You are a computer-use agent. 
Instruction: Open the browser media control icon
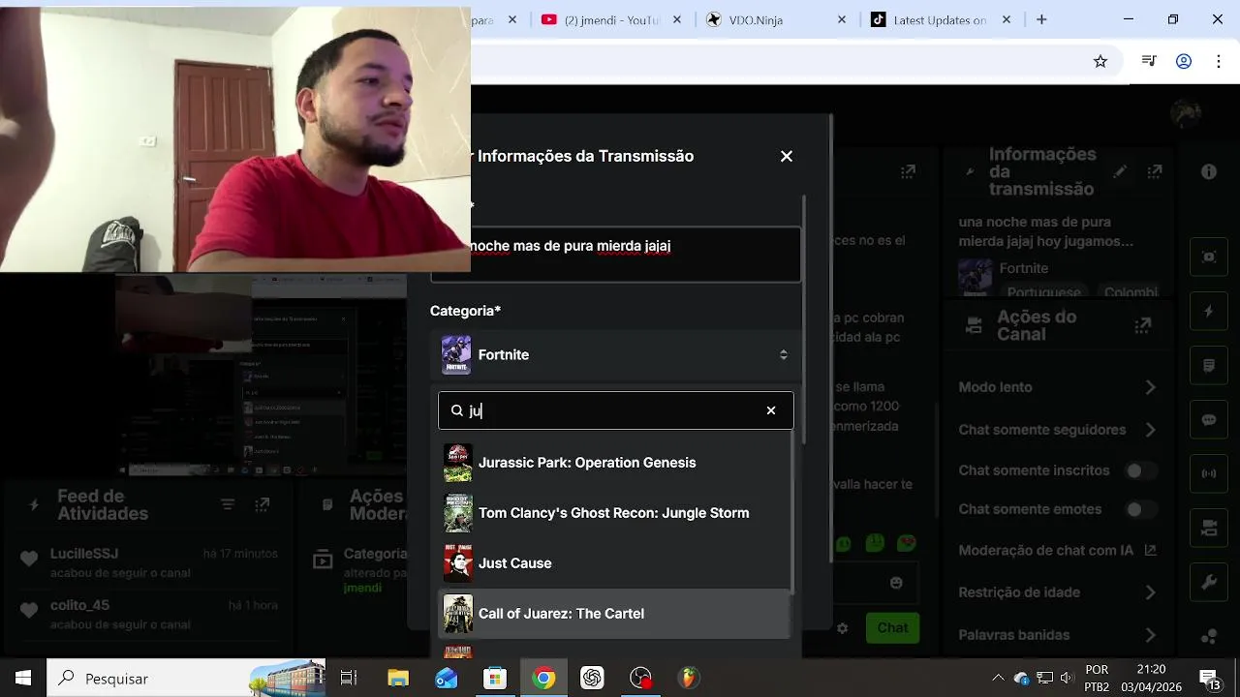click(1149, 61)
